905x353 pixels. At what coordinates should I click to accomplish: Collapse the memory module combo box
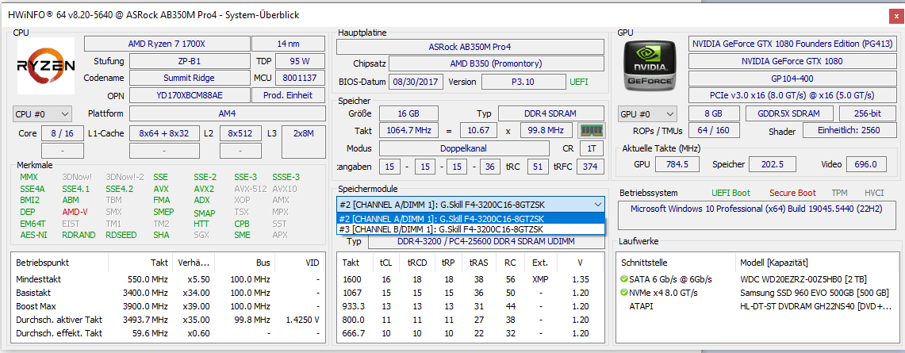pos(596,204)
